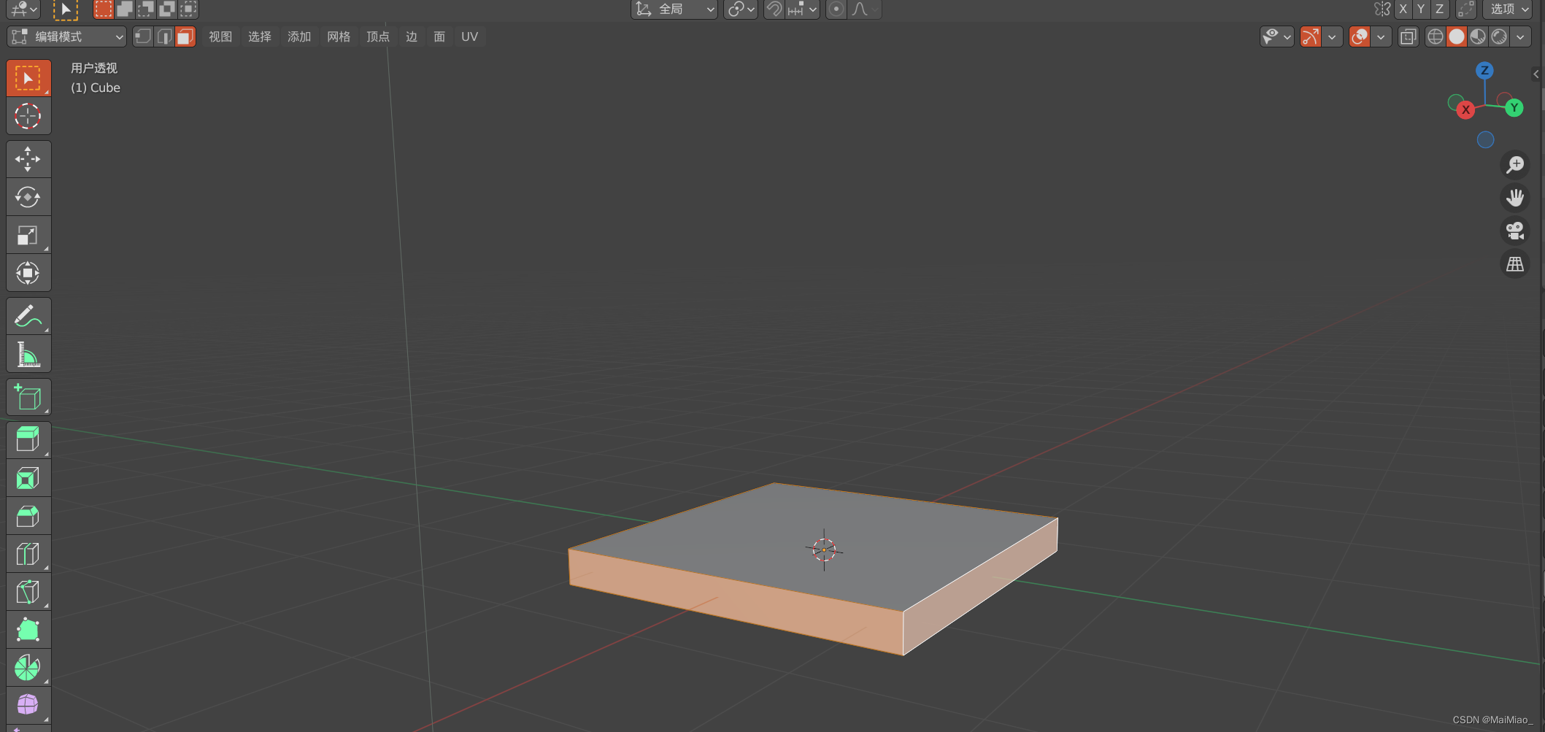This screenshot has width=1545, height=732.
Task: Click the pan hand icon in viewport sidebar
Action: (1515, 197)
